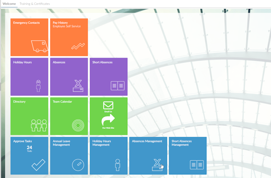Switch to the Welcome tab

pyautogui.click(x=9, y=4)
